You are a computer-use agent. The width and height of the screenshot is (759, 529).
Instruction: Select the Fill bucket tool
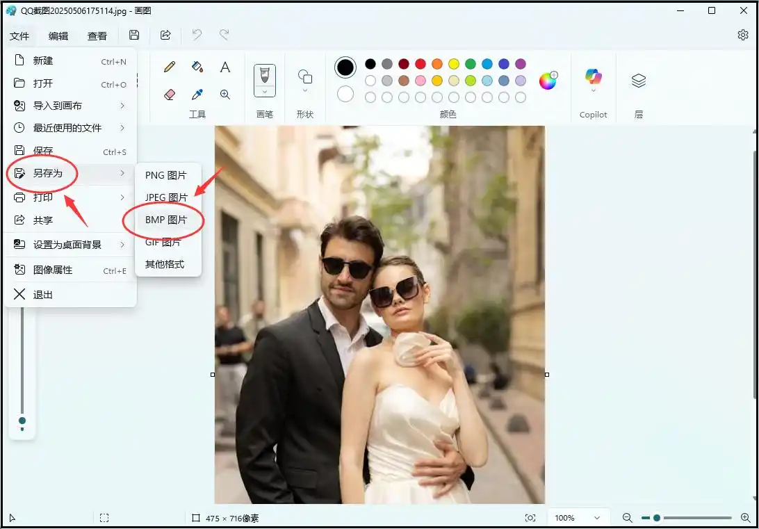pyautogui.click(x=197, y=67)
